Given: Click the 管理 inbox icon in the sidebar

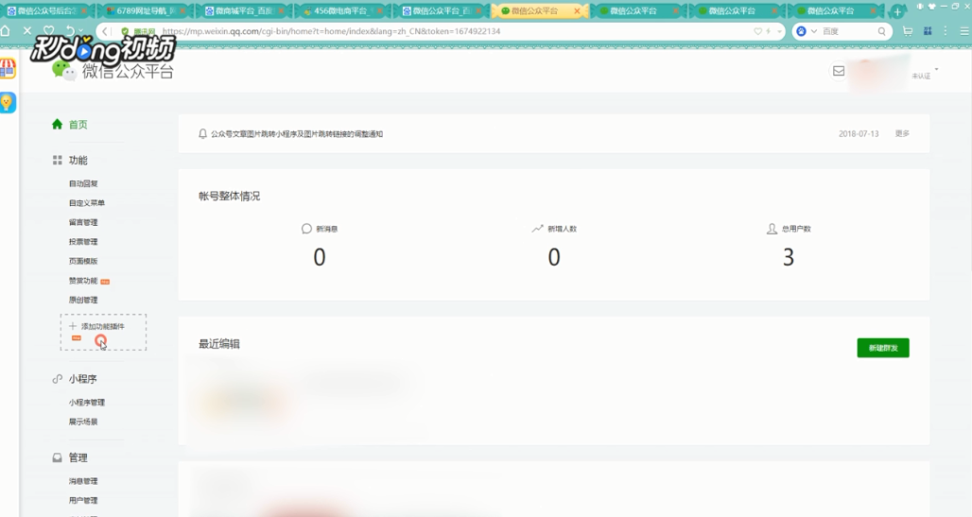Looking at the screenshot, I should 57,457.
